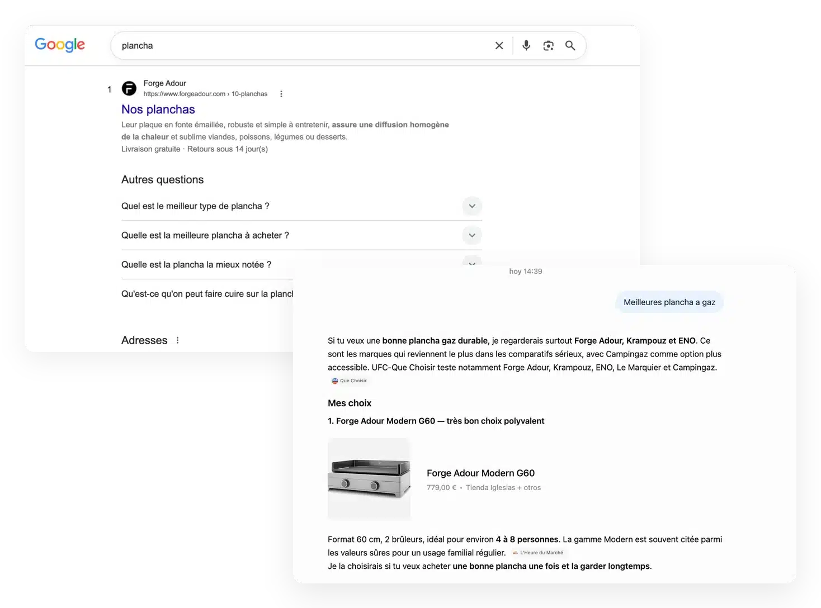Click the Google logo

60,45
